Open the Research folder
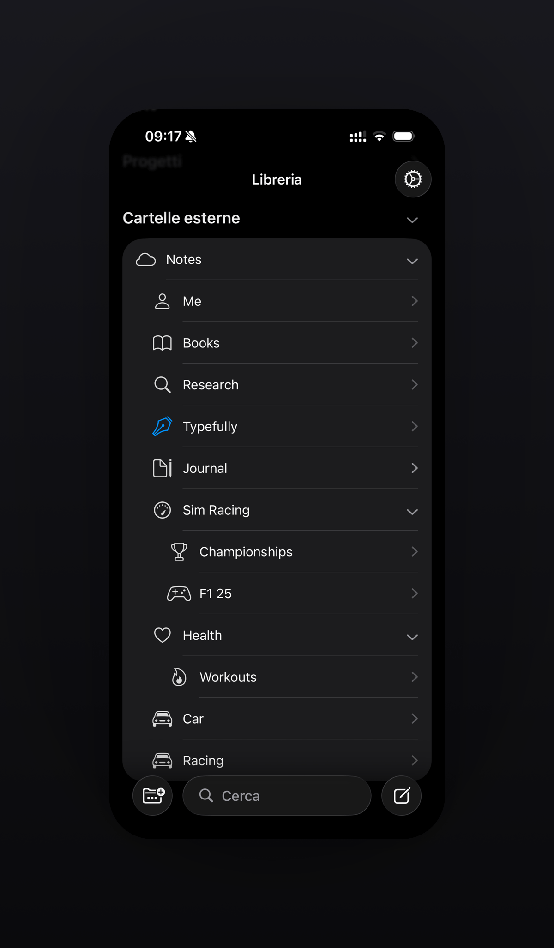The width and height of the screenshot is (554, 948). pos(211,384)
